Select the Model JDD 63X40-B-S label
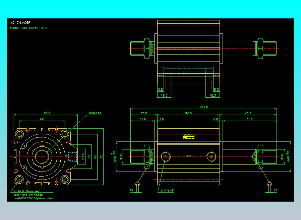Screen dimensions: 301x220 (28, 28)
